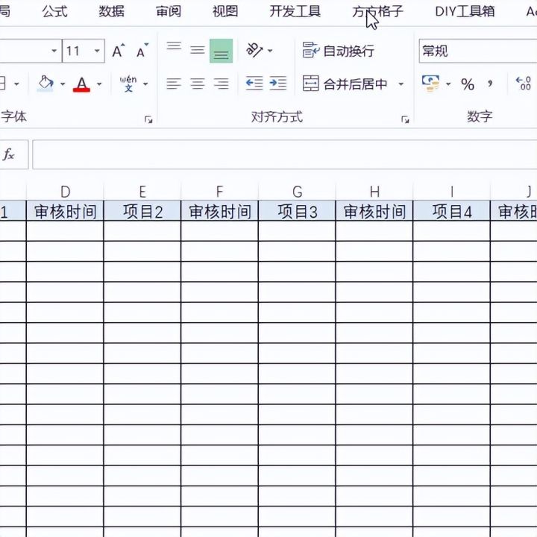Open the accounting format dropdown arrow

pos(448,84)
